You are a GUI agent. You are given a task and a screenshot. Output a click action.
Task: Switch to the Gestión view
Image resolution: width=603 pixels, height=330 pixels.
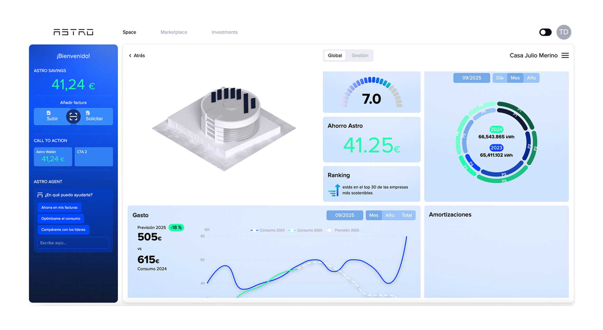[360, 55]
